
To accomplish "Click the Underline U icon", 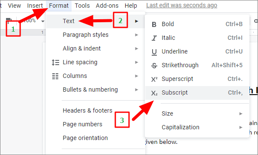I will 154,52.
